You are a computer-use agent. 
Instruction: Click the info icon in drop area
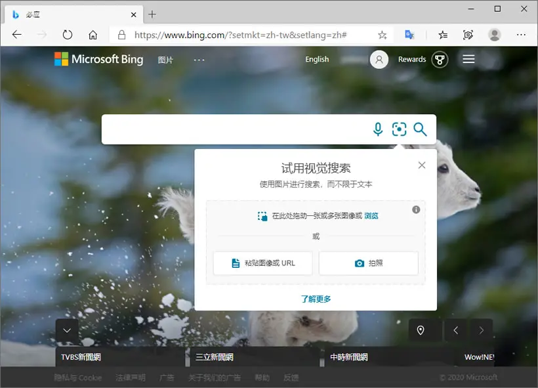pyautogui.click(x=416, y=209)
